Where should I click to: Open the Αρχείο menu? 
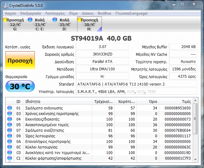pyautogui.click(x=11, y=13)
